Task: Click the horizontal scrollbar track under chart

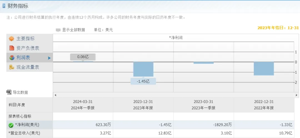Action: click(x=176, y=95)
